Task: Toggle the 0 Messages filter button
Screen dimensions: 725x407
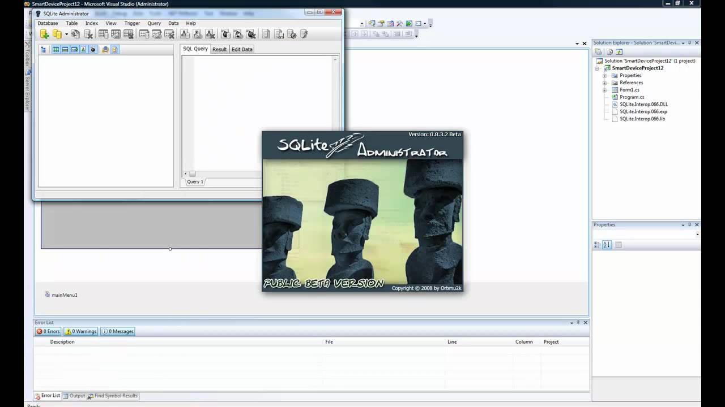Action: coord(118,332)
